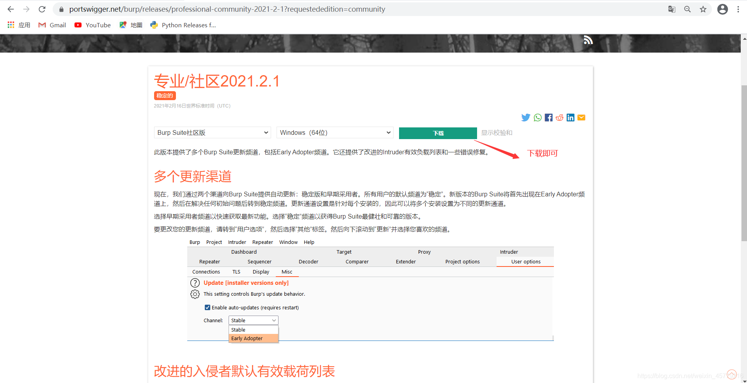Open the Python Releases bookmark
The height and width of the screenshot is (383, 747).
point(183,25)
